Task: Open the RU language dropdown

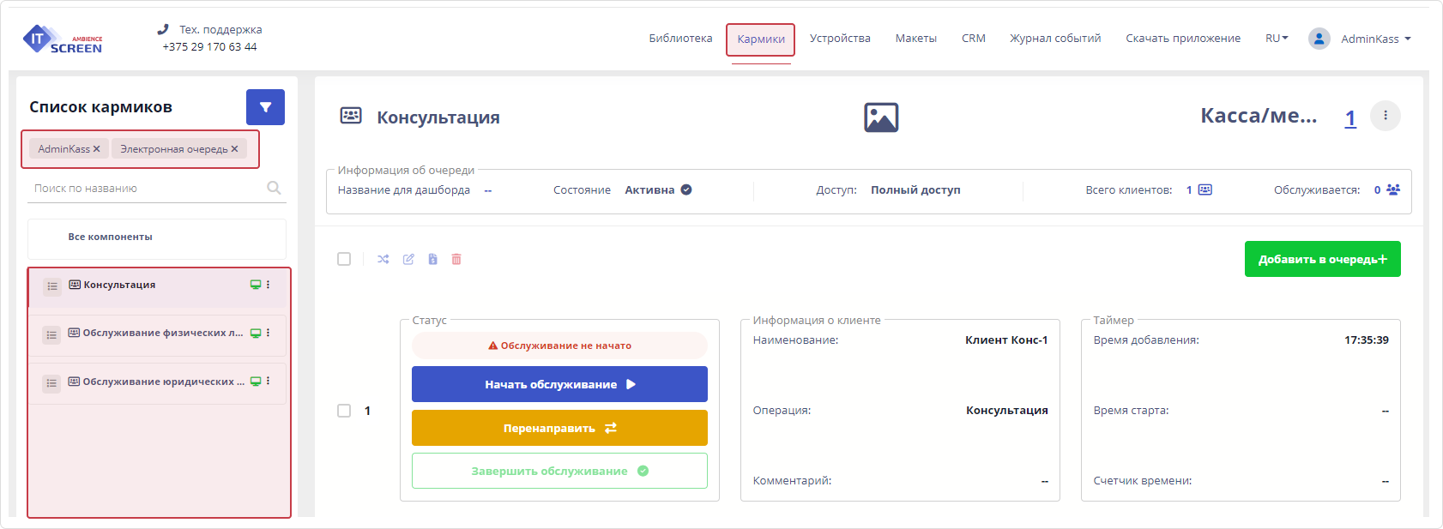Action: [1277, 39]
